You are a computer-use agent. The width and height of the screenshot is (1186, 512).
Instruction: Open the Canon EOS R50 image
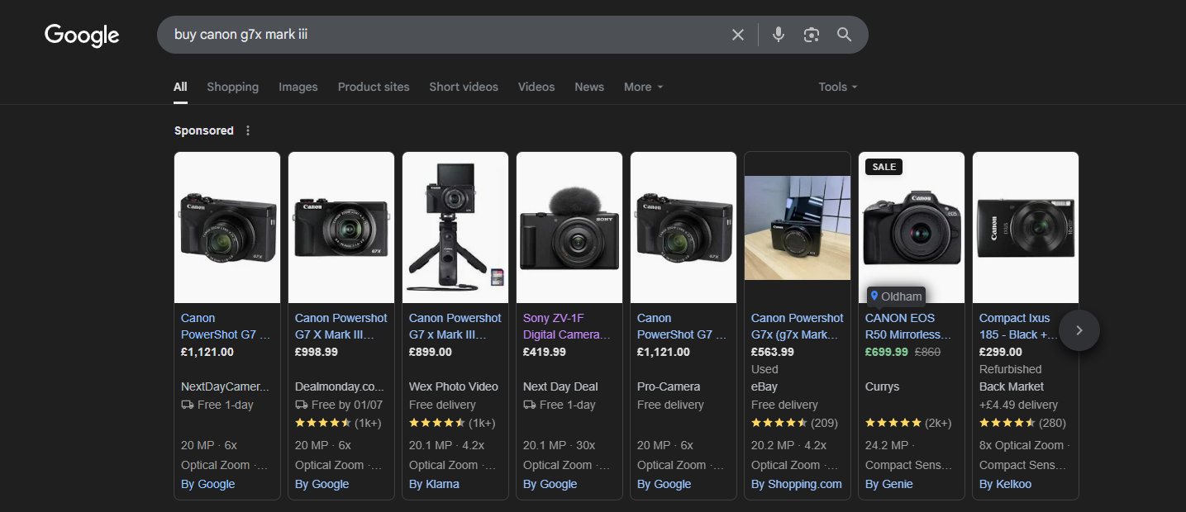912,227
